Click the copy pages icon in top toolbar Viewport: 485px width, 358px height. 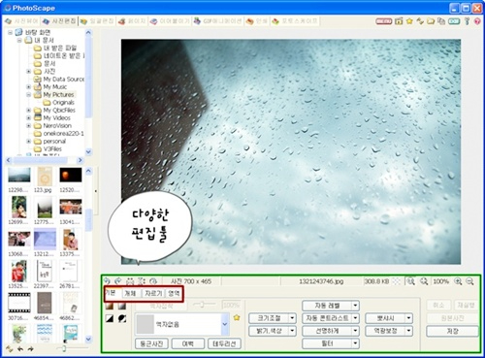[441, 21]
